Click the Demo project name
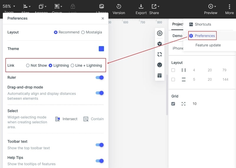236x168 pixels. [x=177, y=36]
